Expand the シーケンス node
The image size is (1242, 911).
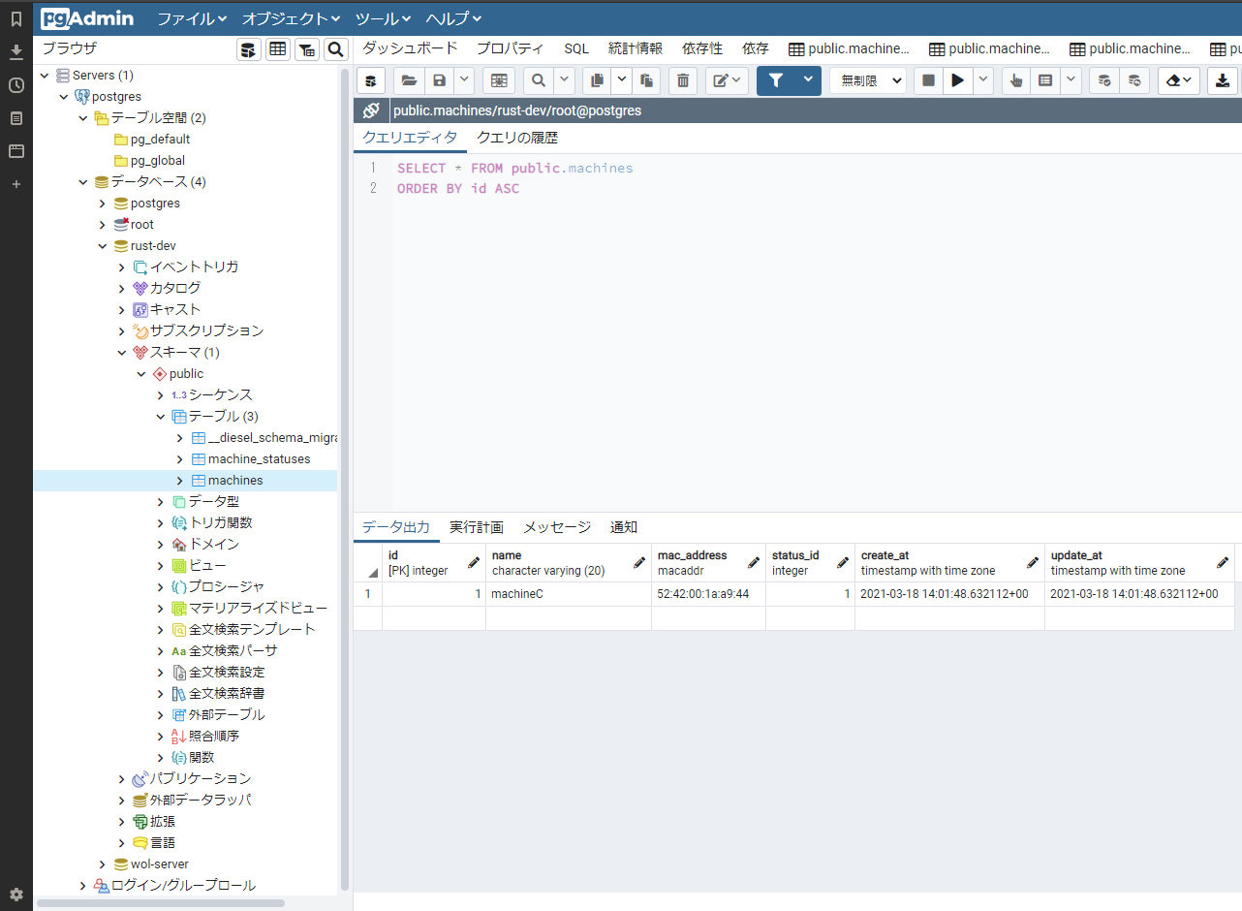click(x=161, y=395)
